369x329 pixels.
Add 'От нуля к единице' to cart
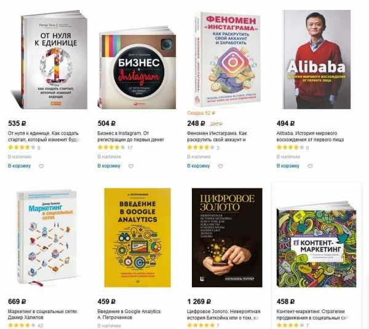click(19, 166)
